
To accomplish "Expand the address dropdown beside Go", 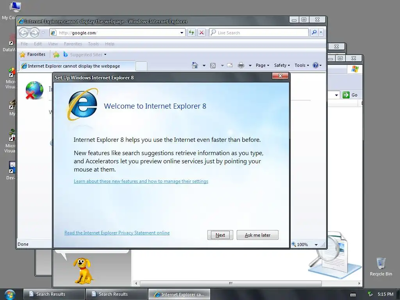I will coord(336,95).
